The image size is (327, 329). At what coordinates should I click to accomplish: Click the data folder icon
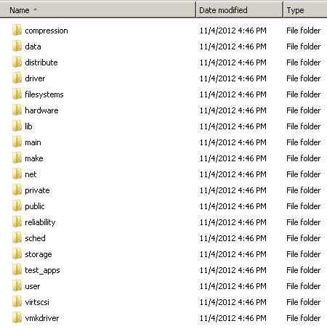pyautogui.click(x=17, y=46)
